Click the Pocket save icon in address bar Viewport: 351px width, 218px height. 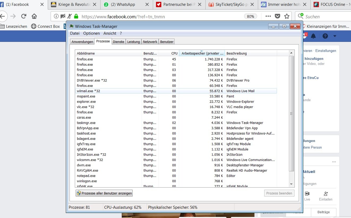click(x=278, y=16)
